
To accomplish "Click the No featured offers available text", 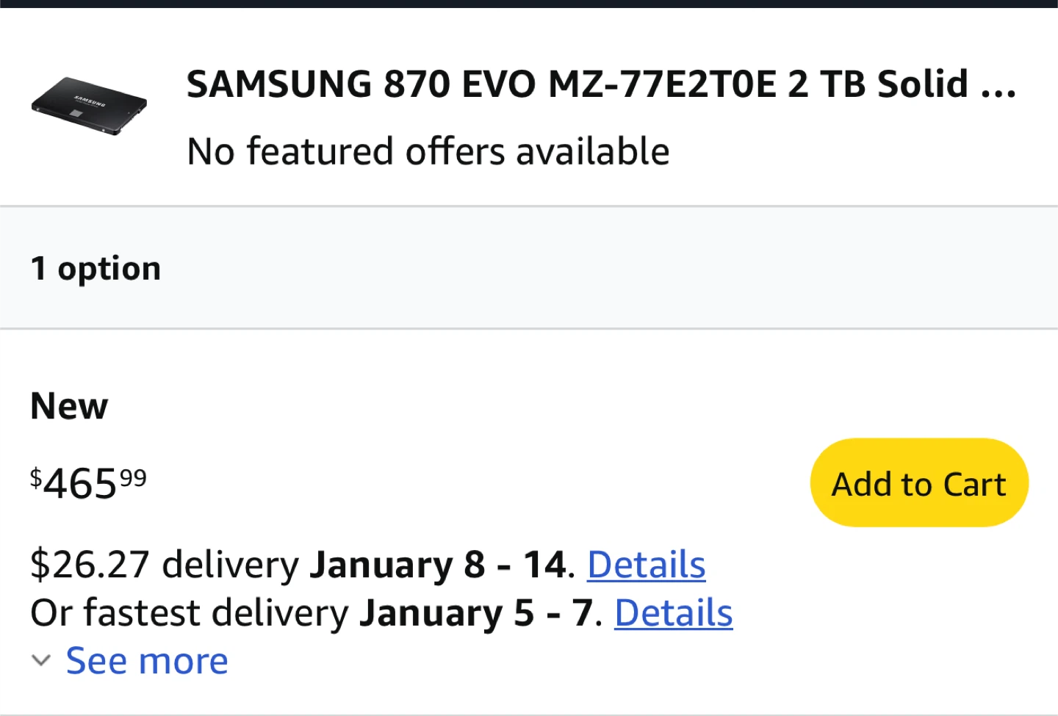I will 428,151.
